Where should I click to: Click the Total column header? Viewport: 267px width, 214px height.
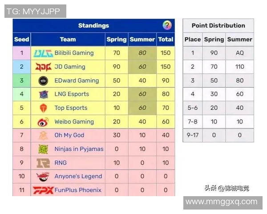point(166,39)
